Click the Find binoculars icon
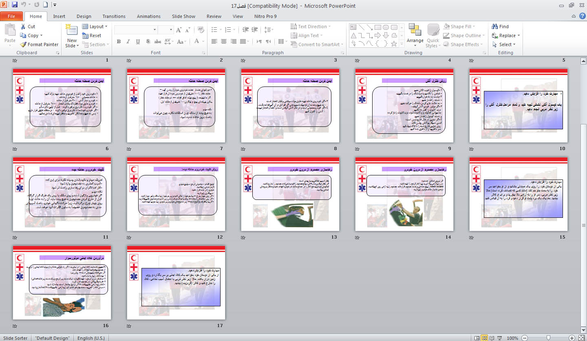Viewport: 587px width, 341px height. point(495,27)
